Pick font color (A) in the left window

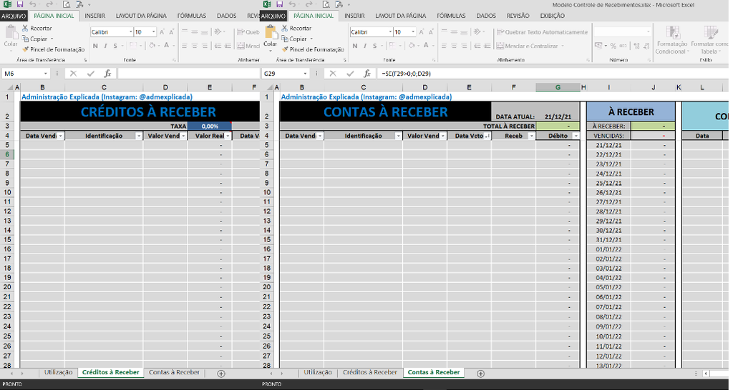(x=166, y=46)
